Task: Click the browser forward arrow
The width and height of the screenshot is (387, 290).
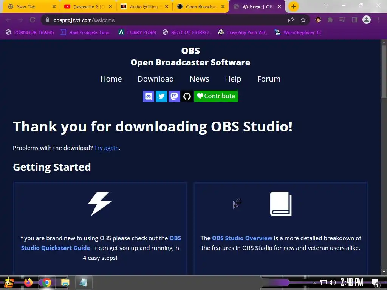Action: coord(20,20)
